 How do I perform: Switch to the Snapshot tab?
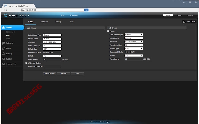point(44,22)
